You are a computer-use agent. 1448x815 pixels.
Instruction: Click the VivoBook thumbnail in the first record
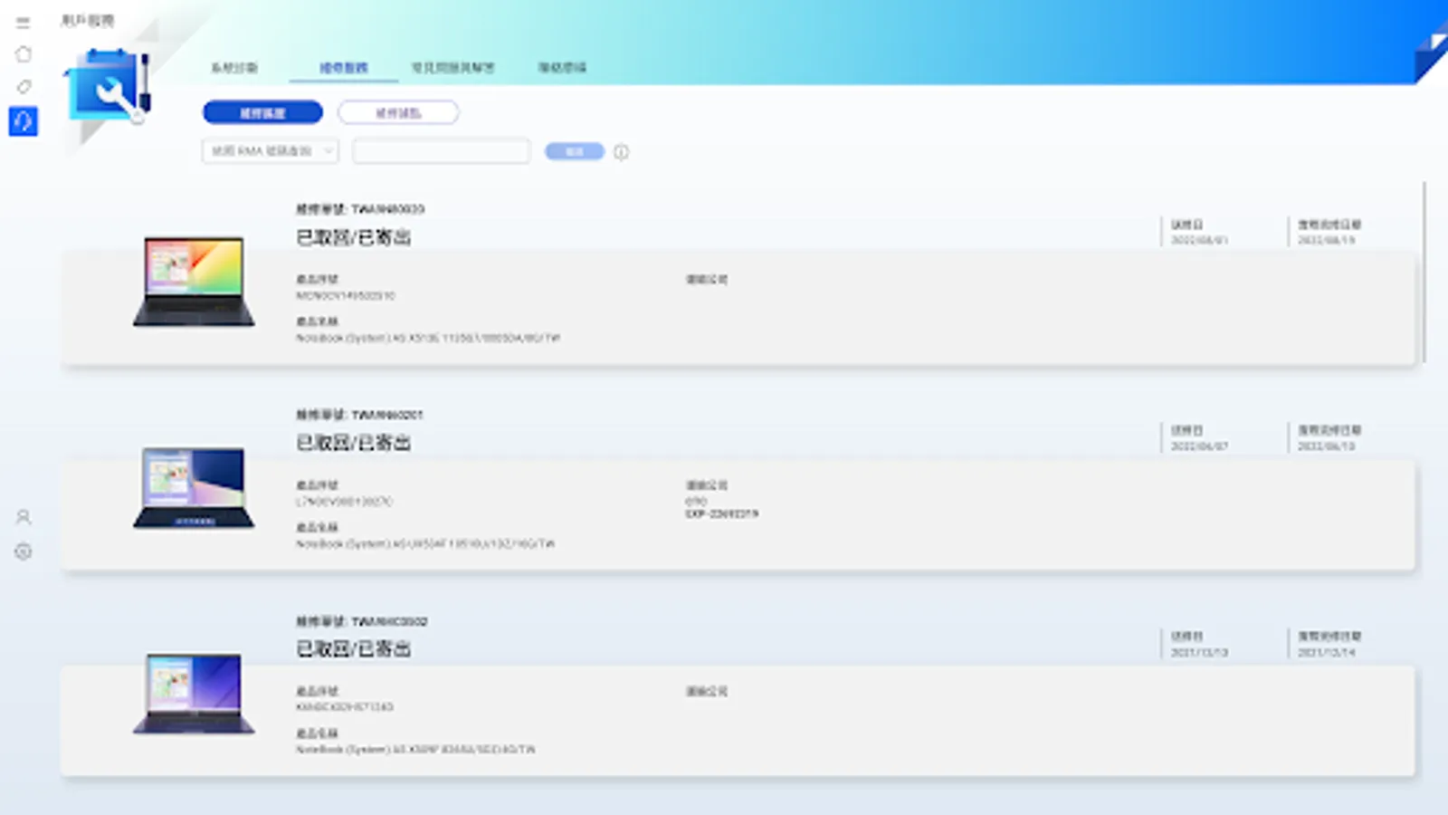[x=191, y=283]
